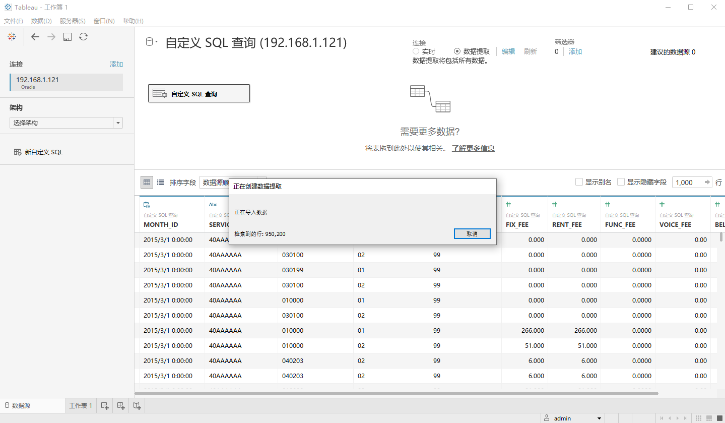725x423 pixels.
Task: Select the 192.168.1.121 Oracle connection
Action: [x=66, y=83]
